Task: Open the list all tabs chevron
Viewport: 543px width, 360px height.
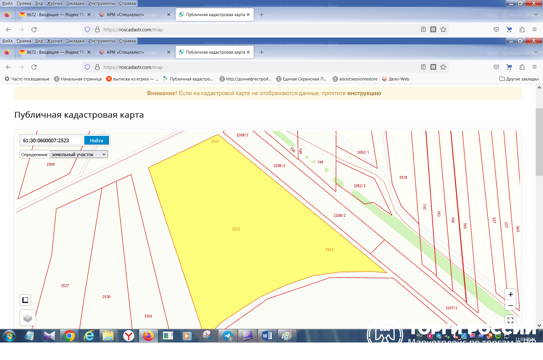Action: [x=536, y=52]
